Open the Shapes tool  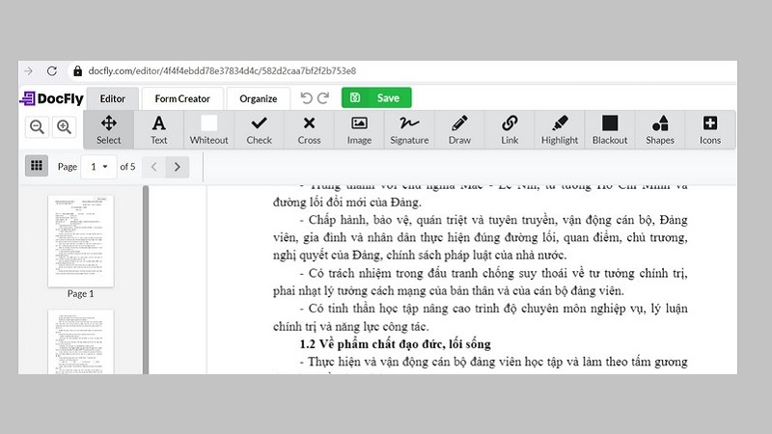[x=660, y=129]
